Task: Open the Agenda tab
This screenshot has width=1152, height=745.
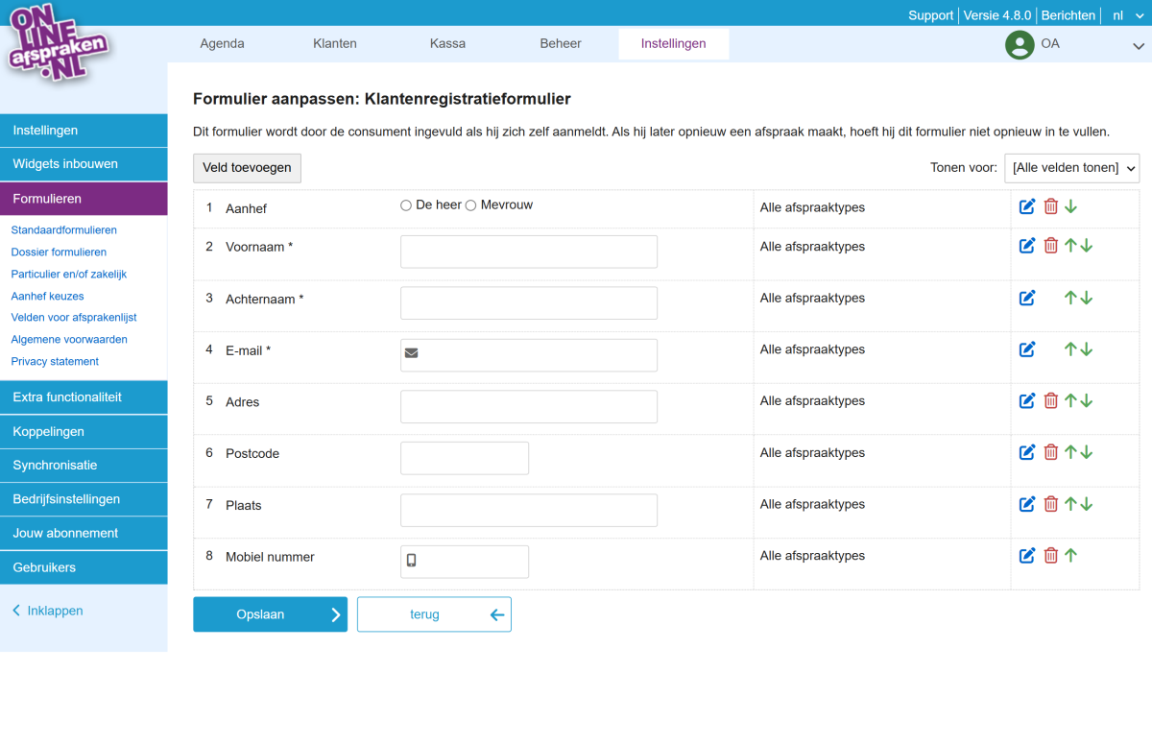Action: [222, 43]
